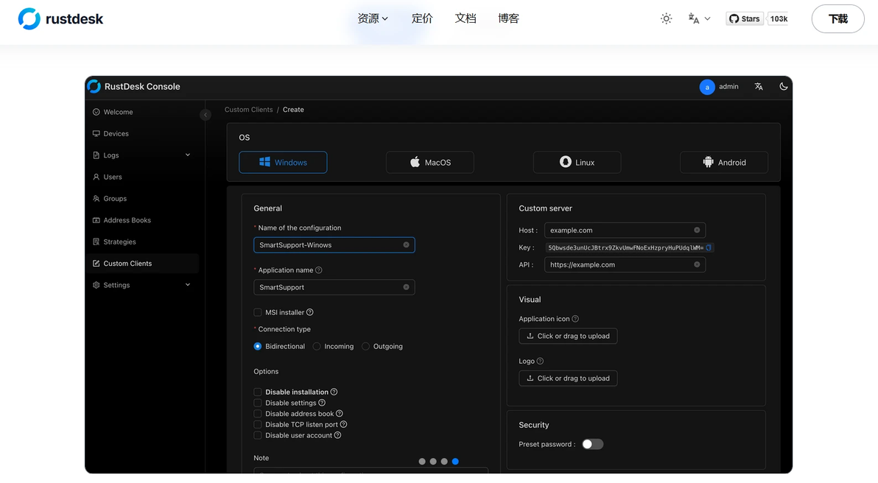878x483 pixels.
Task: Check Disable user account option
Action: click(258, 435)
